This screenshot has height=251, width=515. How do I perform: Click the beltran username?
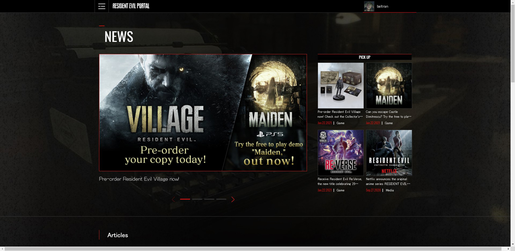382,6
